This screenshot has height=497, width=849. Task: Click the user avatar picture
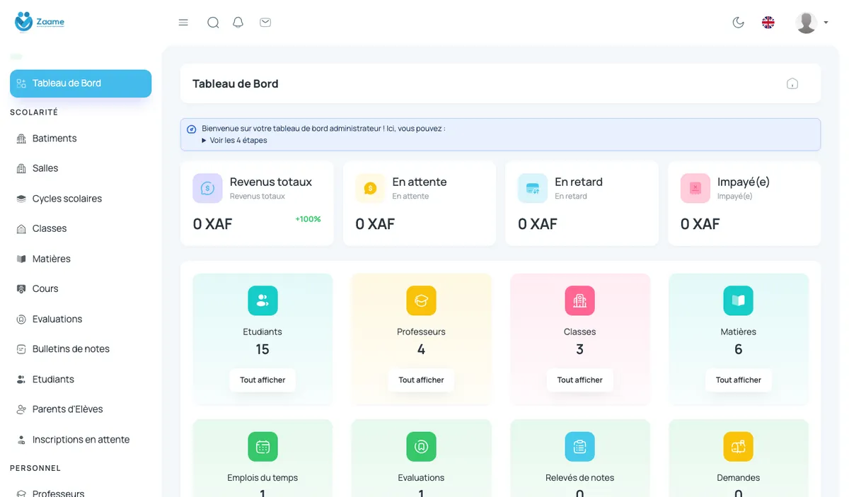[x=807, y=23]
